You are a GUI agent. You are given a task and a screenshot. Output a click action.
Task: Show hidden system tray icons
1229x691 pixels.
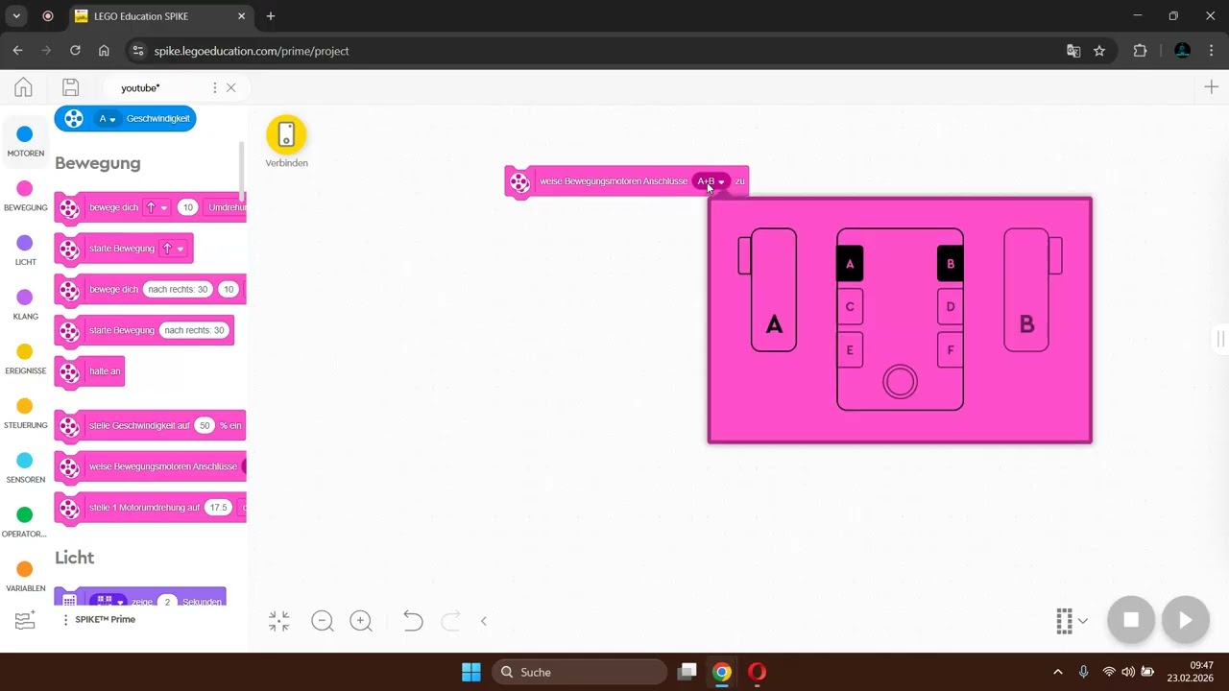point(1058,672)
